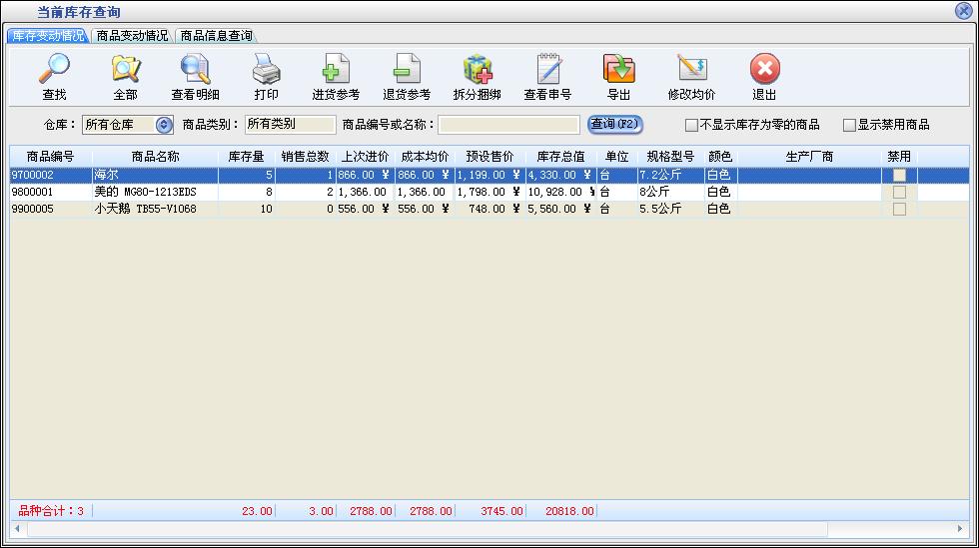Expand the 仓库 warehouse dropdown
Viewport: 979px width, 548px height.
point(165,125)
